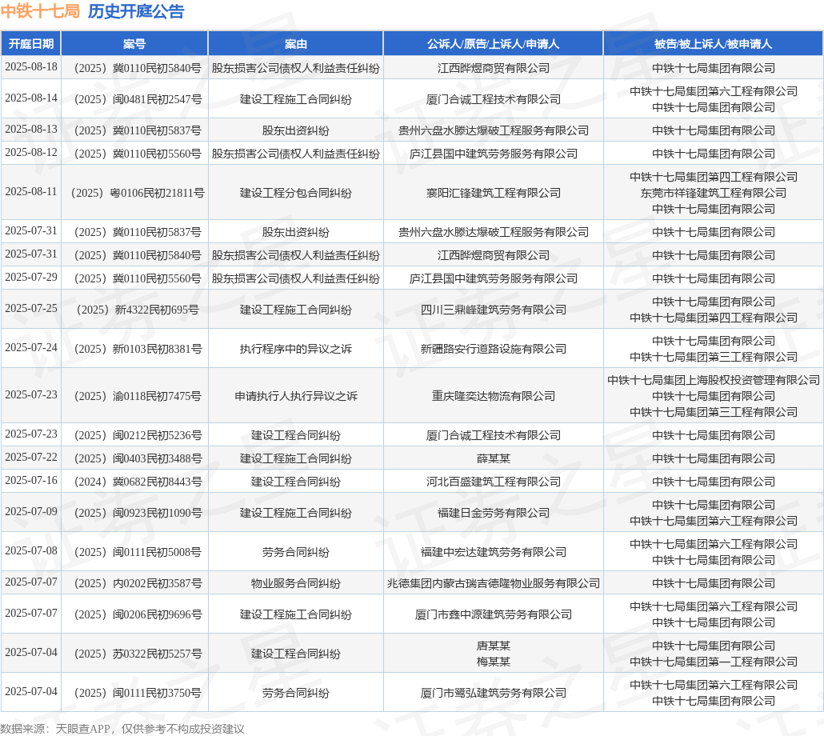Select plaintiff 薛某某
The height and width of the screenshot is (736, 824).
[494, 458]
